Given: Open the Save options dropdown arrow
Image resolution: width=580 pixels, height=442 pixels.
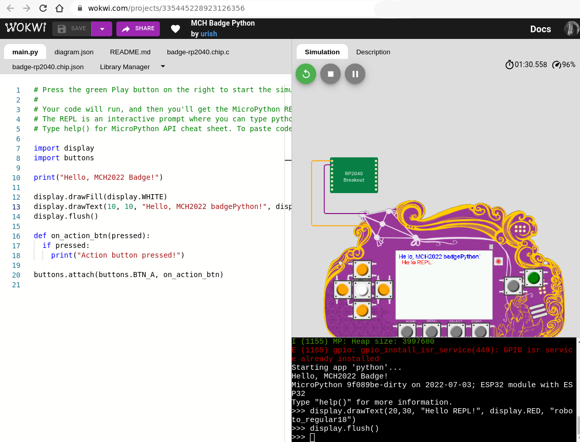Looking at the screenshot, I should (x=101, y=29).
